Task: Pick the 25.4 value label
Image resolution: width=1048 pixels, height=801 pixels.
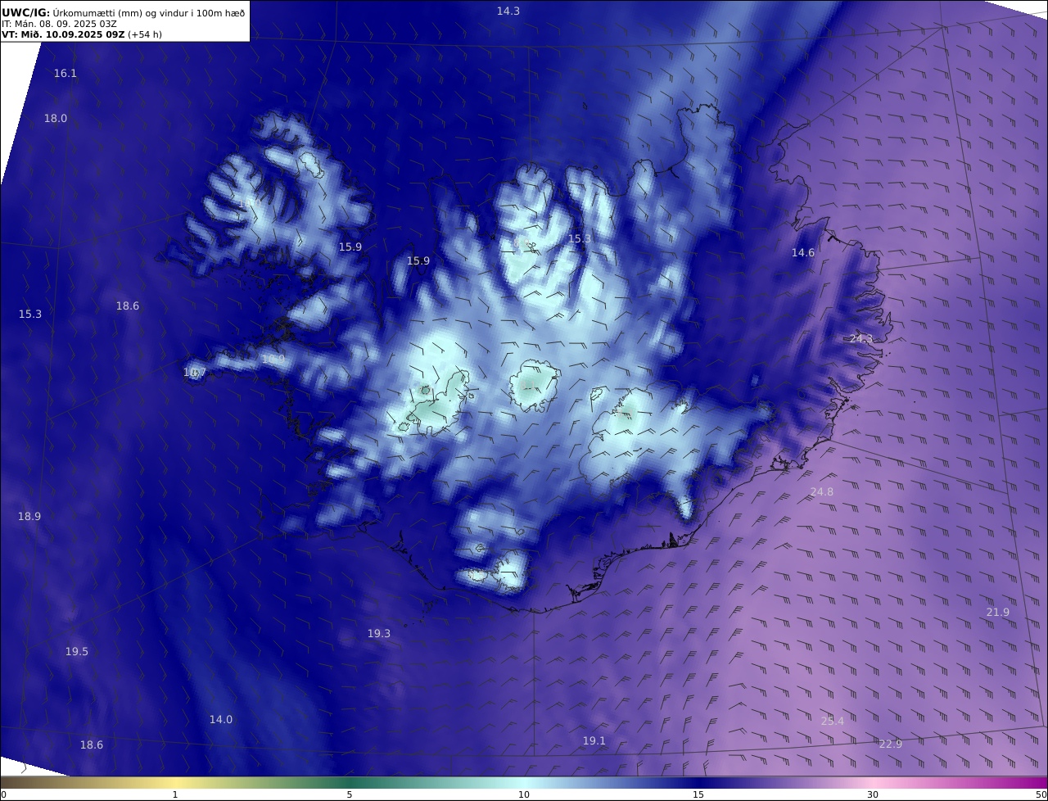Action: [833, 722]
